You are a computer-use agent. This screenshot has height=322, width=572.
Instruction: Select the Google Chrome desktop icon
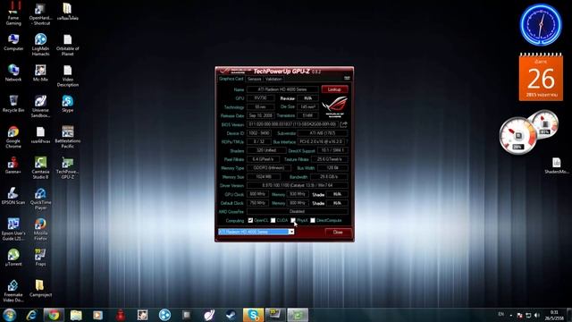[13, 137]
